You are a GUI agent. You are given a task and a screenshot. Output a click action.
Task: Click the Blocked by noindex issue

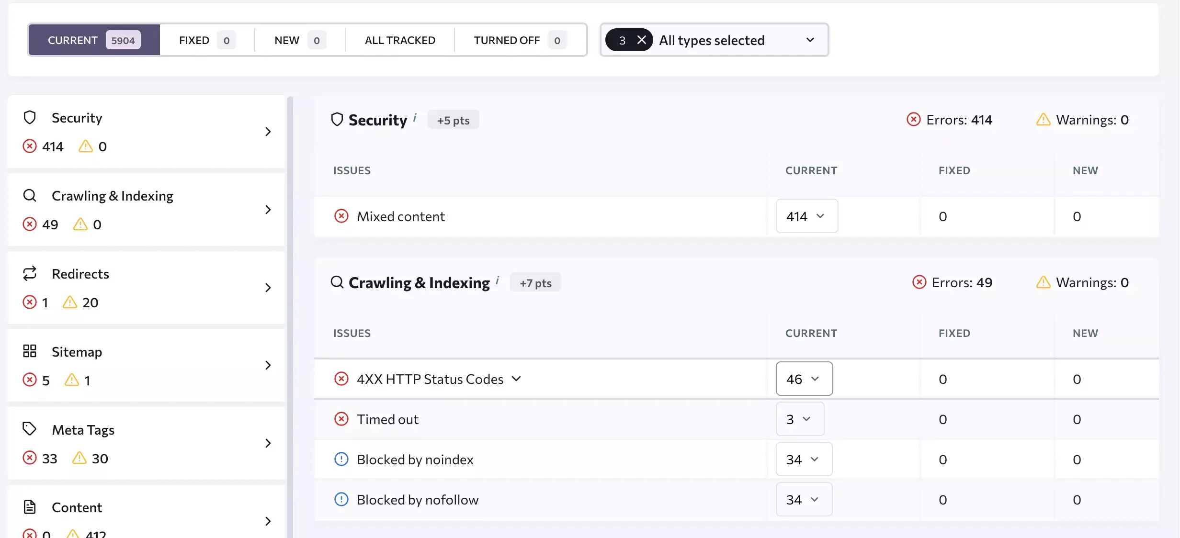[x=415, y=460]
